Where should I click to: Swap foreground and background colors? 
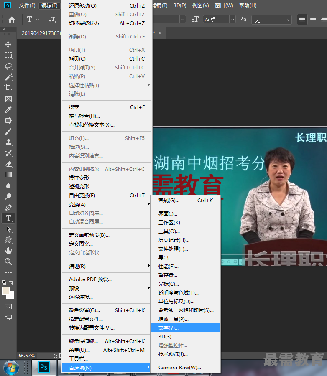11,282
